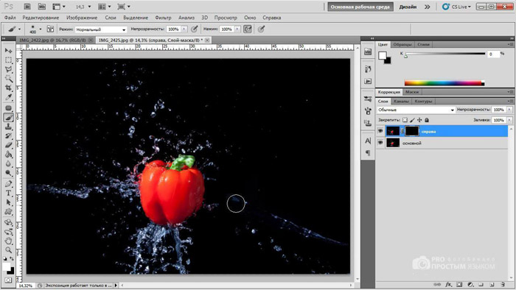Screen dimensions: 516x290
Task: Select the Healing Brush tool
Action: pyautogui.click(x=9, y=108)
